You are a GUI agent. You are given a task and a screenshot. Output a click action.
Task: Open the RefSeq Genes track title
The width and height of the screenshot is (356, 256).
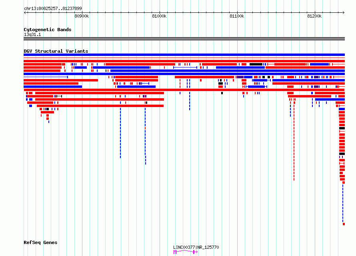(x=40, y=242)
